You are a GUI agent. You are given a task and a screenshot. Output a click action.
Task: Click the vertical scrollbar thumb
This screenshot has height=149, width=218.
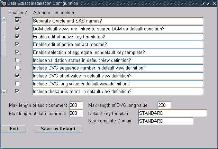(x=4, y=39)
